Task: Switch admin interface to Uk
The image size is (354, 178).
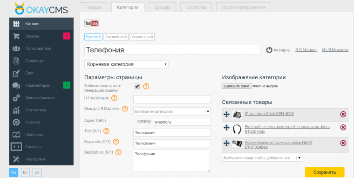Action: [37, 172]
